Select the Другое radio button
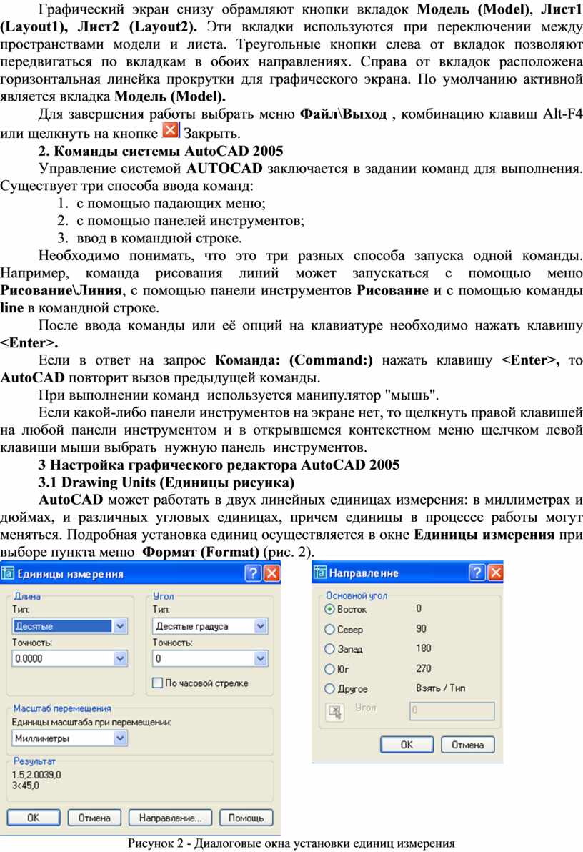Screen dimensions: 583x852 point(329,688)
